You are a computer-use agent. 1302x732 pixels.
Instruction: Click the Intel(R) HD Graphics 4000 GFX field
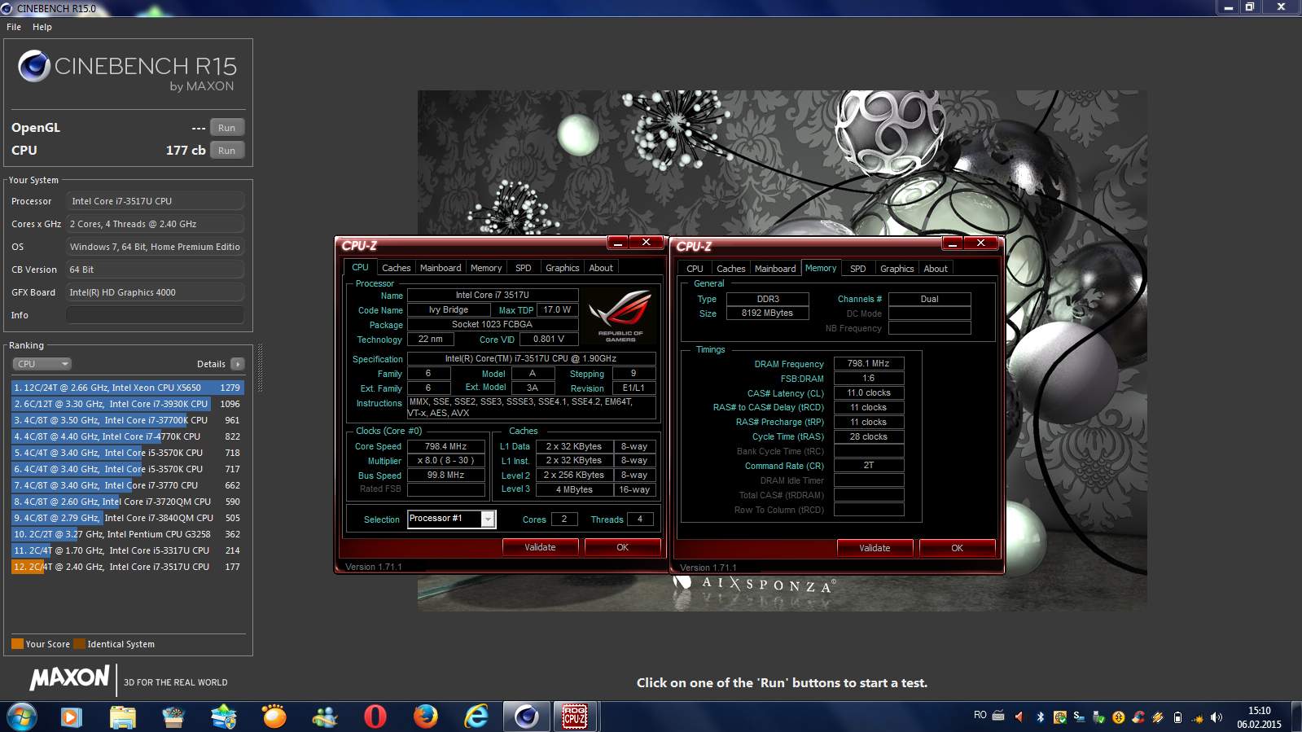[155, 292]
